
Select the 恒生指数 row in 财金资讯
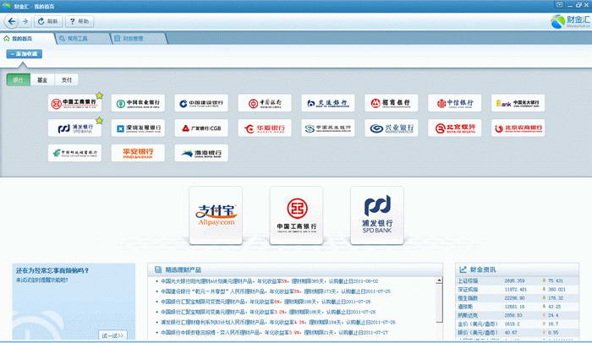(x=517, y=298)
